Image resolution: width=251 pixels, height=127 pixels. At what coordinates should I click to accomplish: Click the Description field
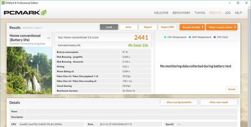[131, 117]
